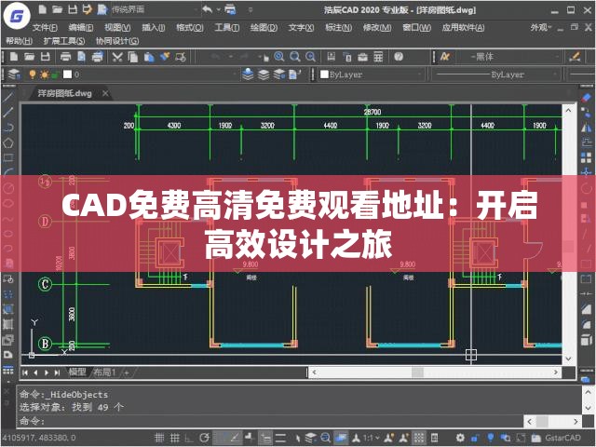Click the Match Properties brush icon
The height and width of the screenshot is (447, 596).
coord(165,57)
